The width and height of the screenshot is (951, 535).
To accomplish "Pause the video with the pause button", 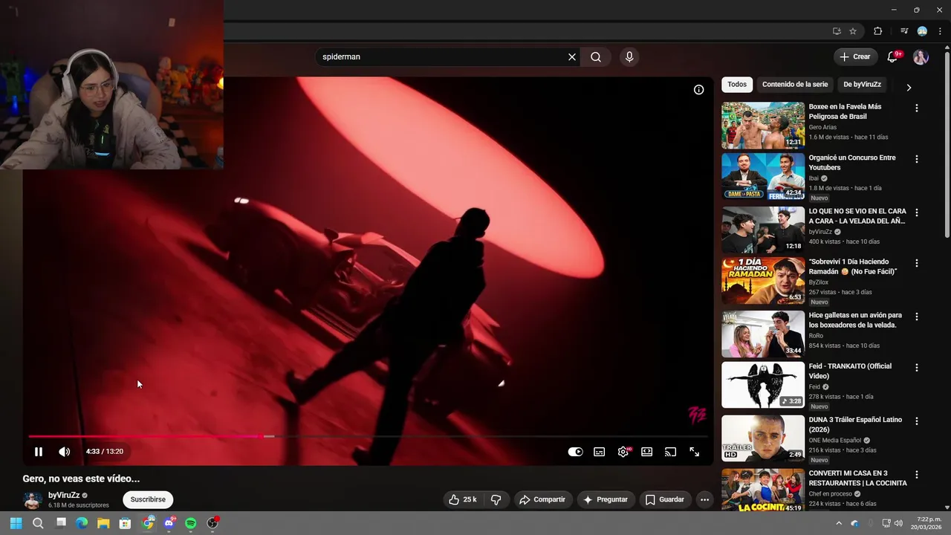I will tap(39, 452).
